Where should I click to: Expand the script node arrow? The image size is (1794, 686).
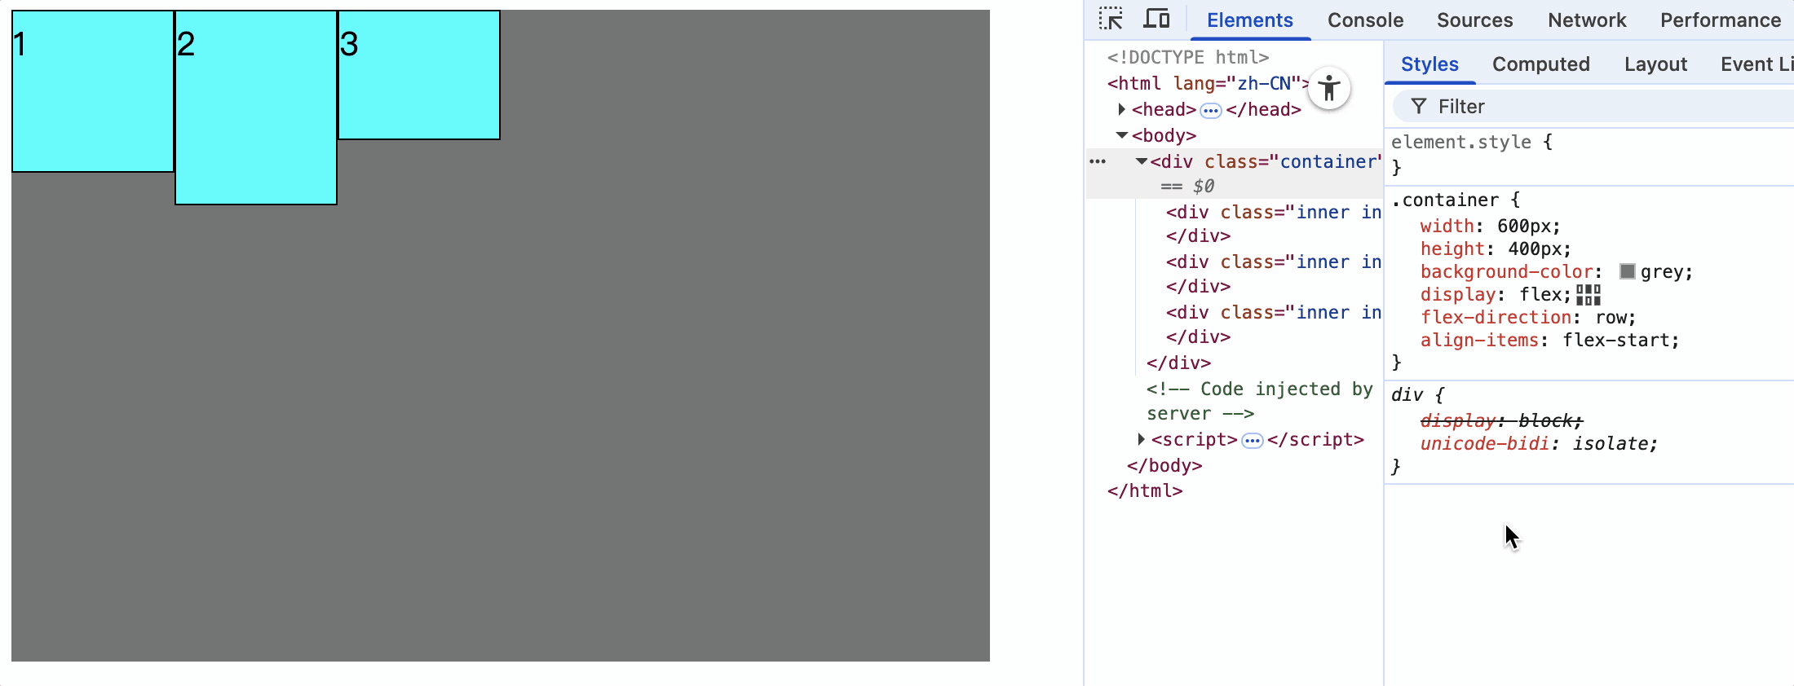click(x=1142, y=440)
